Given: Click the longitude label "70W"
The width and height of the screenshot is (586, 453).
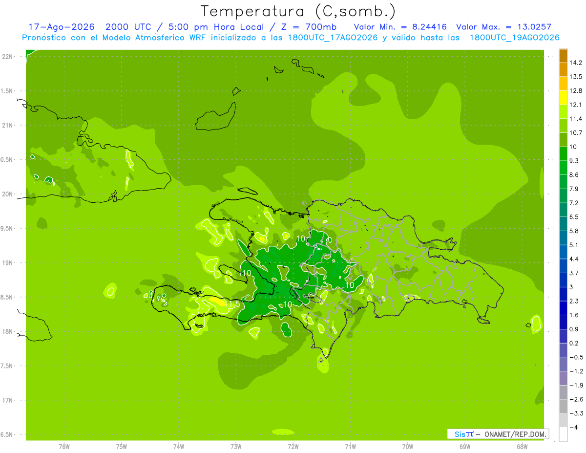Looking at the screenshot, I should coord(407,447).
